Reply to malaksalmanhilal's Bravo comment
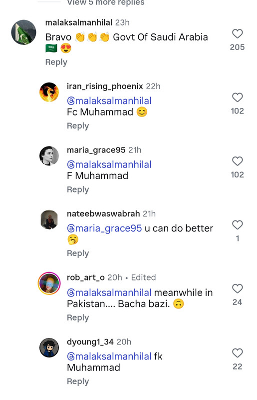 click(56, 62)
